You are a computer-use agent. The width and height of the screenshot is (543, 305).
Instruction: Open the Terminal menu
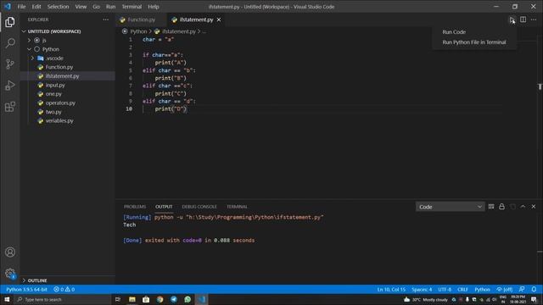[x=132, y=7]
